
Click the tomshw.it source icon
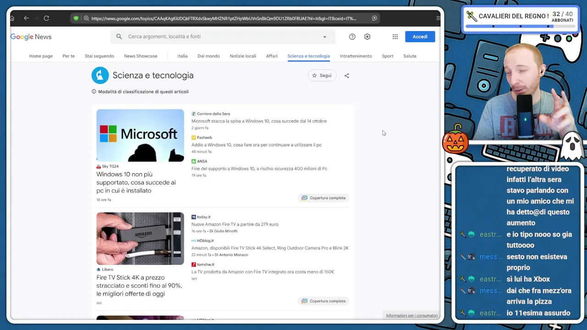[x=194, y=264]
